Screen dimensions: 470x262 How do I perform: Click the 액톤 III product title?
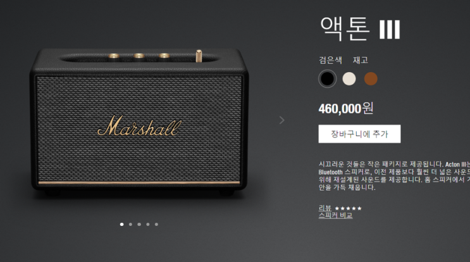pos(360,28)
